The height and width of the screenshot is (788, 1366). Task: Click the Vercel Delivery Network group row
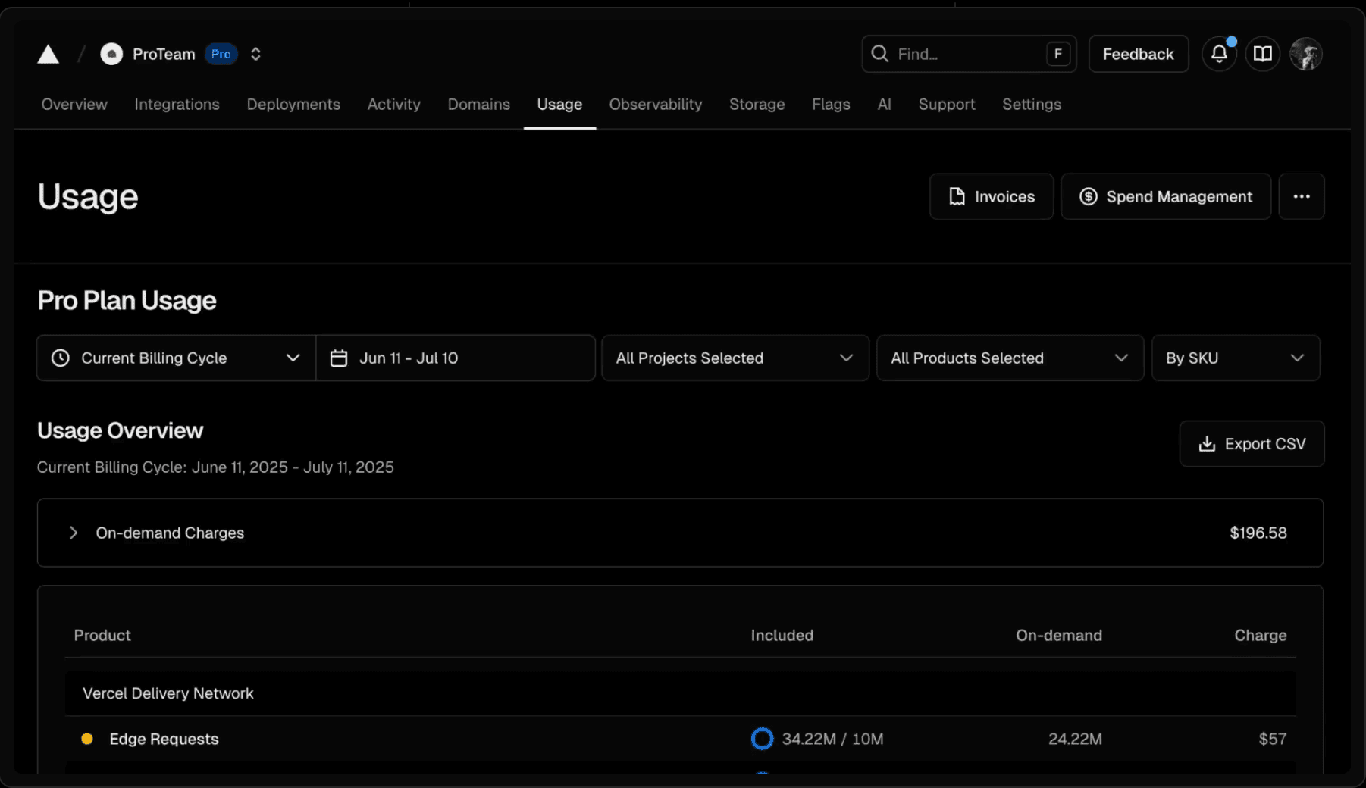click(x=680, y=694)
